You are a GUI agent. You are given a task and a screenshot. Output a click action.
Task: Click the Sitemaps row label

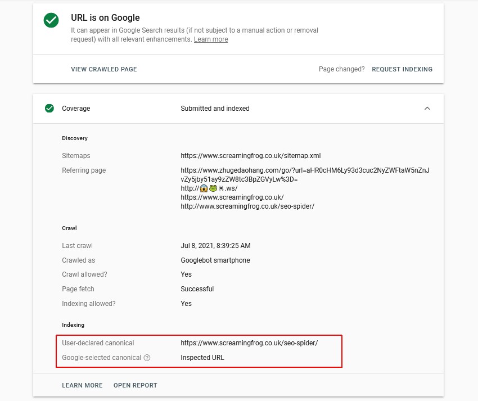coord(76,156)
